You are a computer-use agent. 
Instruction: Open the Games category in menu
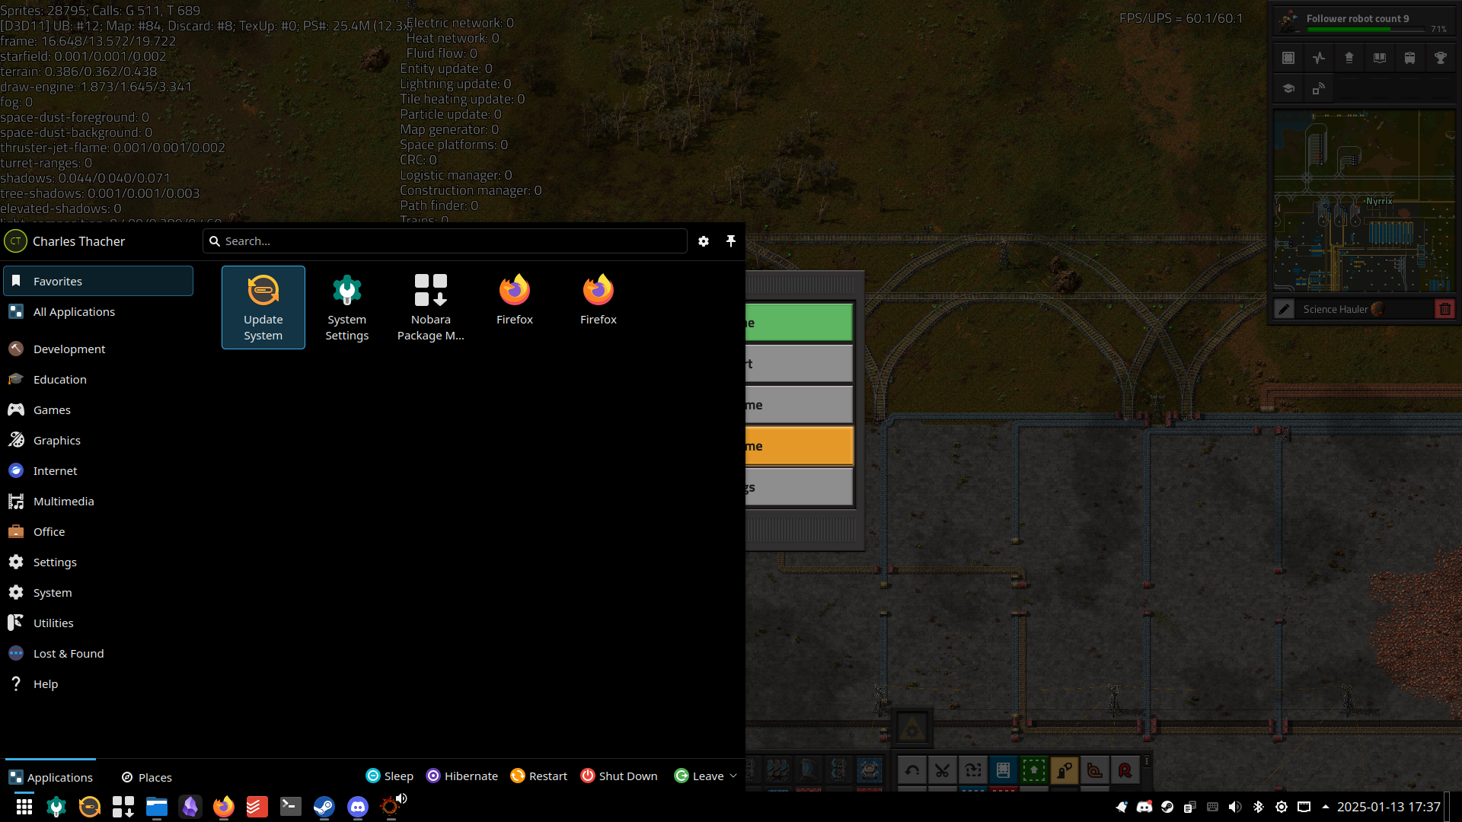51,409
